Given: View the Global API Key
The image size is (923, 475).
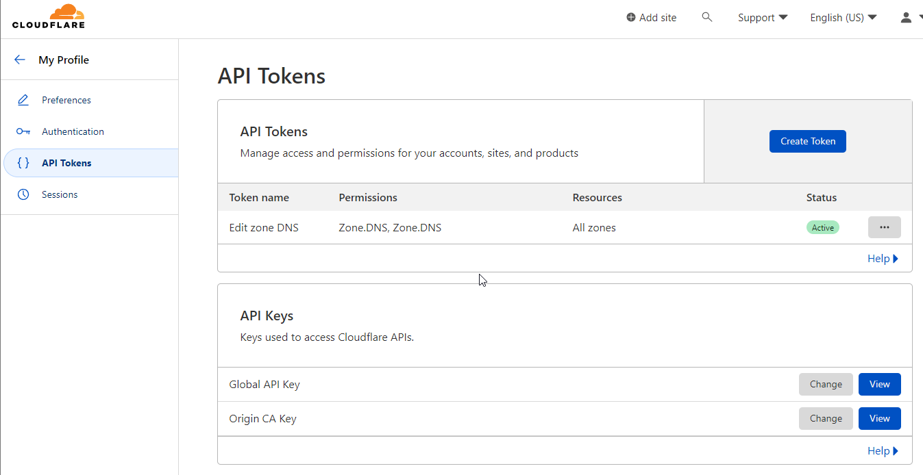Looking at the screenshot, I should (x=880, y=384).
